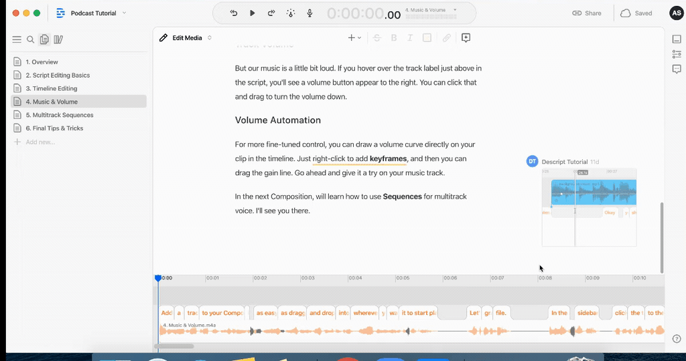
Task: Open the track settings sliders icon
Action: click(677, 55)
